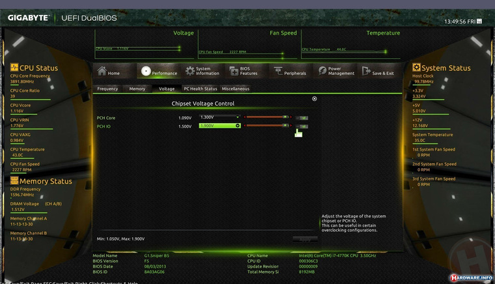Click PCH Core slider left arrow
Image resolution: width=495 pixels, height=284 pixels.
[x=244, y=117]
